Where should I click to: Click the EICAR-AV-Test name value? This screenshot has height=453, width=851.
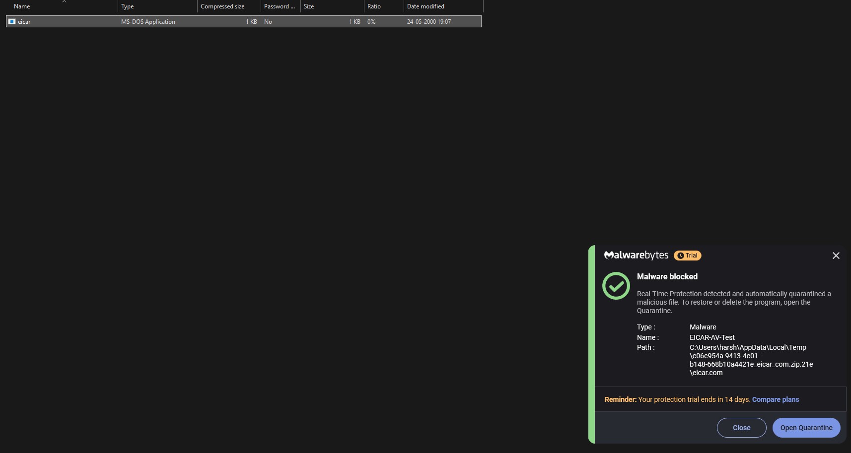(712, 337)
